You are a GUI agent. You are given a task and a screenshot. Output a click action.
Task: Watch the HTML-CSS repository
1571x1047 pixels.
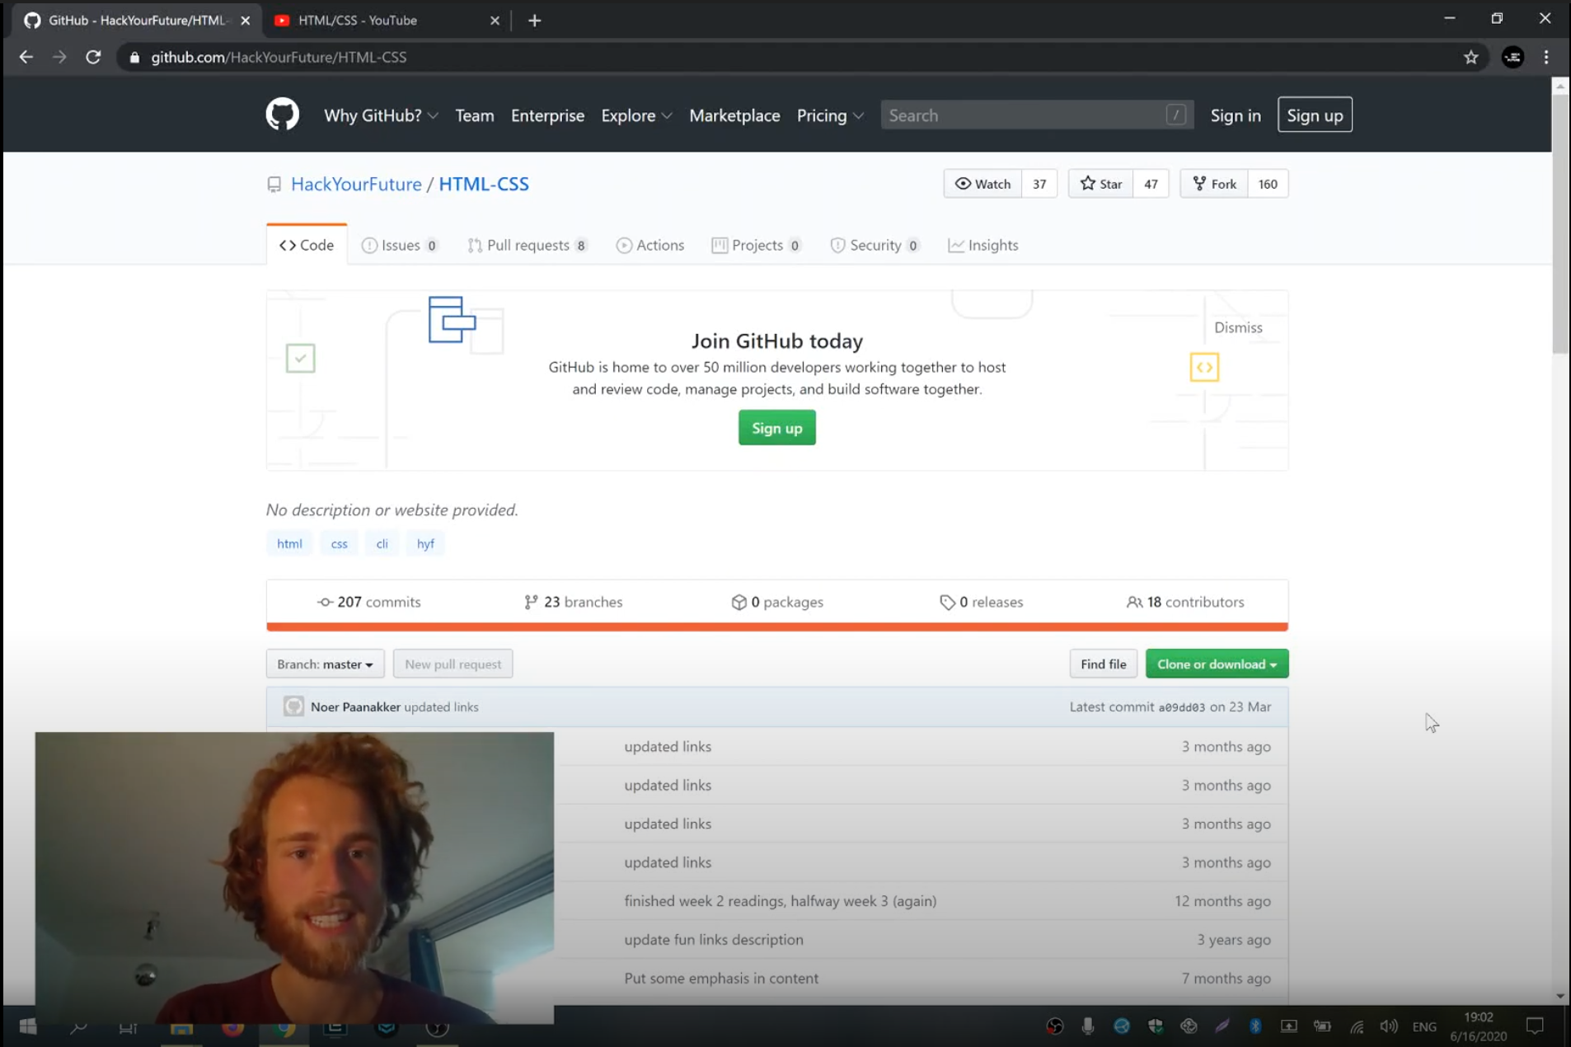pyautogui.click(x=982, y=184)
